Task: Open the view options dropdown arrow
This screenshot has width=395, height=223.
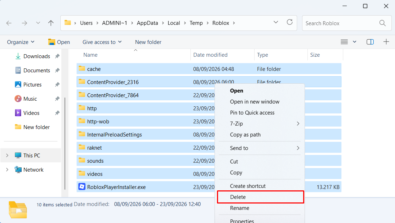Action: (x=355, y=42)
